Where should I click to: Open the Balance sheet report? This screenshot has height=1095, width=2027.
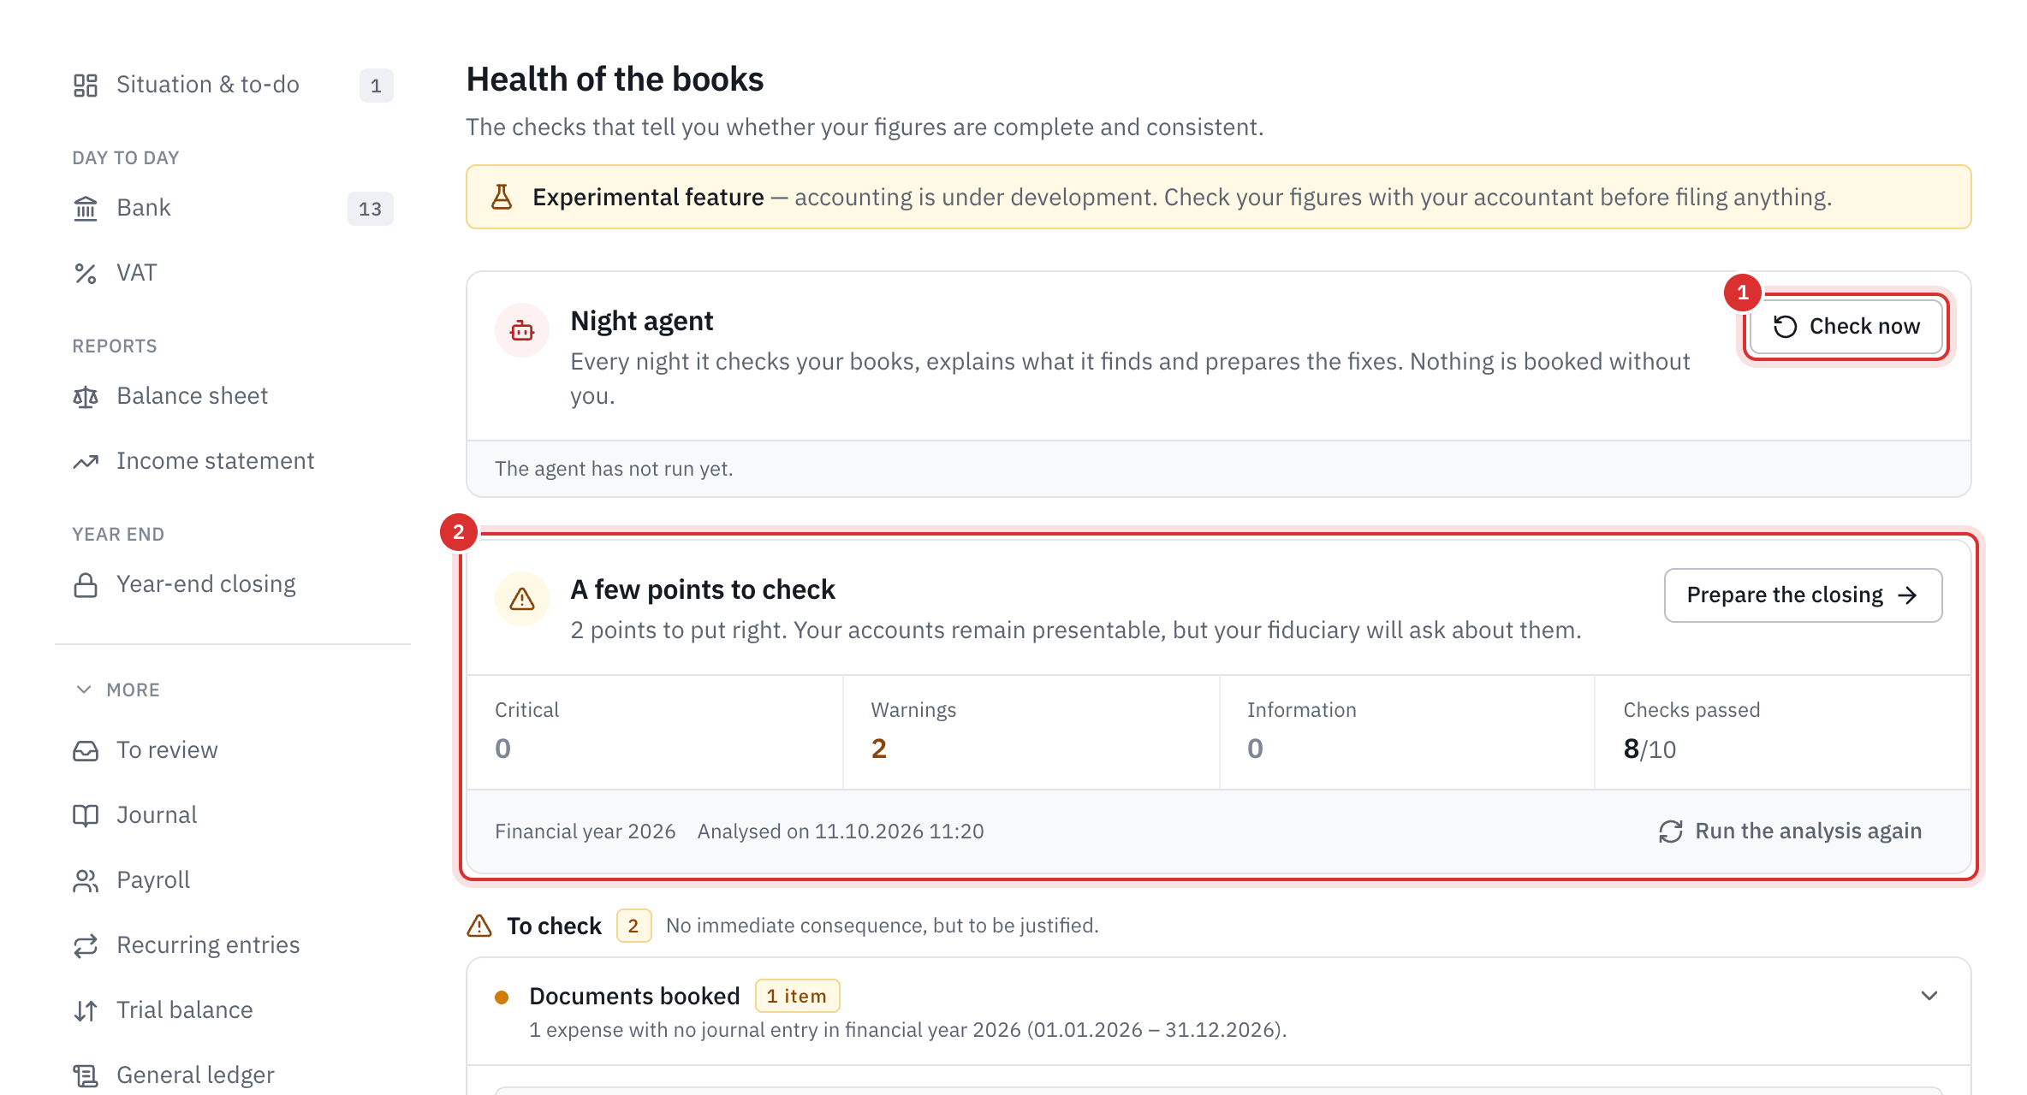233,396
